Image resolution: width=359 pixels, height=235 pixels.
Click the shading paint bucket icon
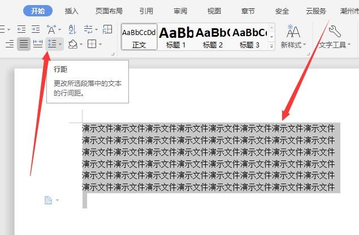pyautogui.click(x=72, y=44)
